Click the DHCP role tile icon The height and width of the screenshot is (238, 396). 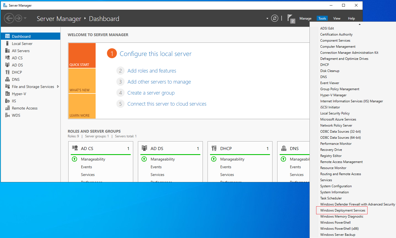(214, 148)
